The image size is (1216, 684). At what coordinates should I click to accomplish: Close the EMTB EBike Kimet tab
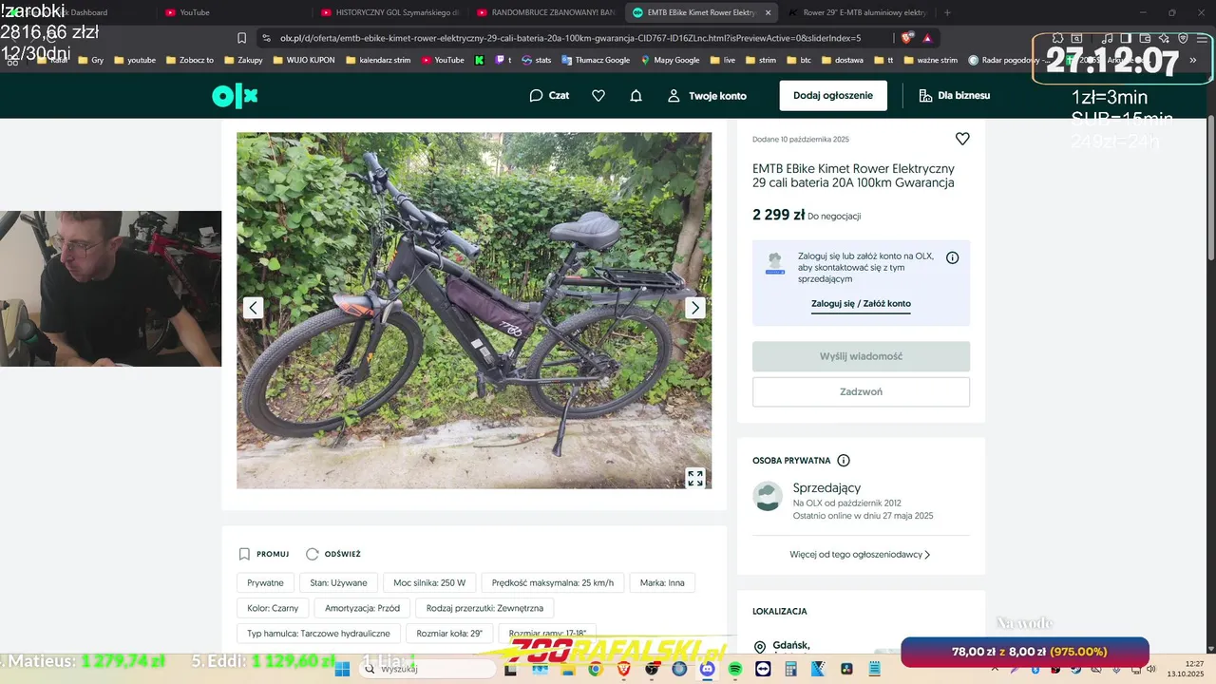768,12
